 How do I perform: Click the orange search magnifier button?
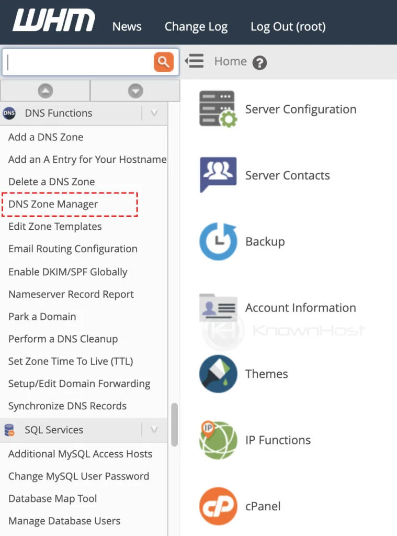[163, 62]
